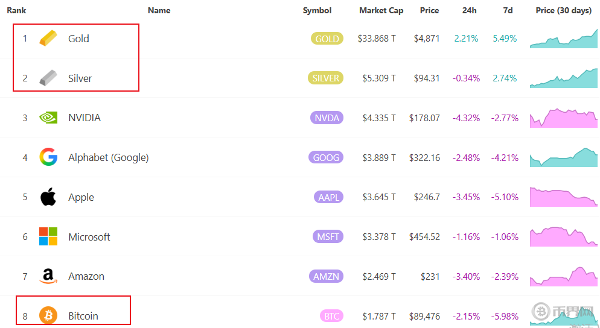Click the silver bar icon
Image resolution: width=600 pixels, height=328 pixels.
click(x=48, y=78)
